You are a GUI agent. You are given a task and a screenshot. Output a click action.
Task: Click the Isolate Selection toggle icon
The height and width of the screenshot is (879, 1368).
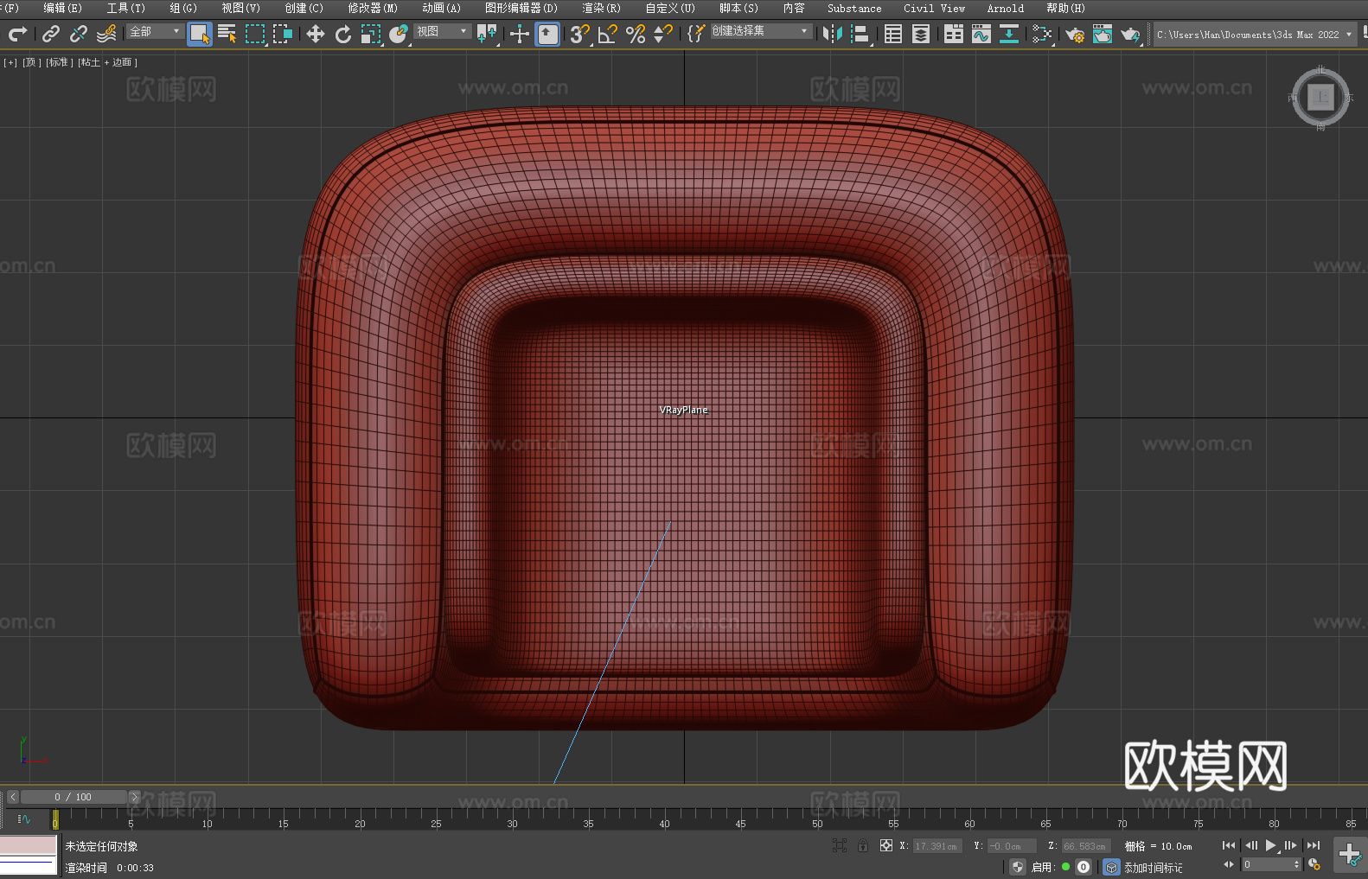pos(839,846)
